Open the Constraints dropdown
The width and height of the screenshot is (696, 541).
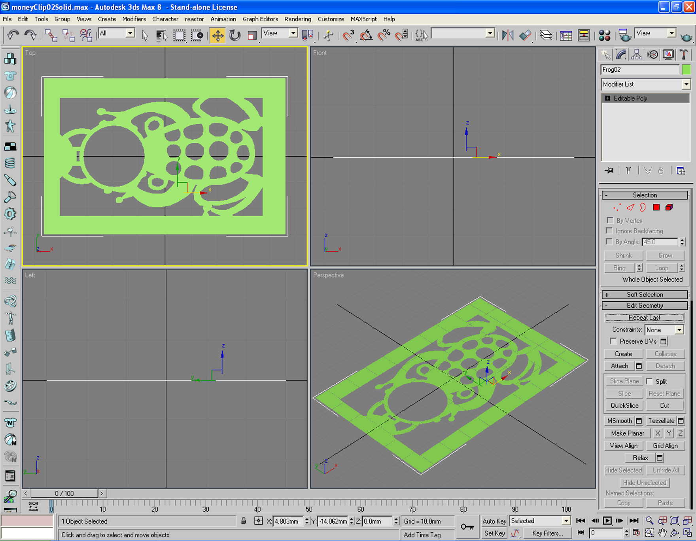click(664, 330)
